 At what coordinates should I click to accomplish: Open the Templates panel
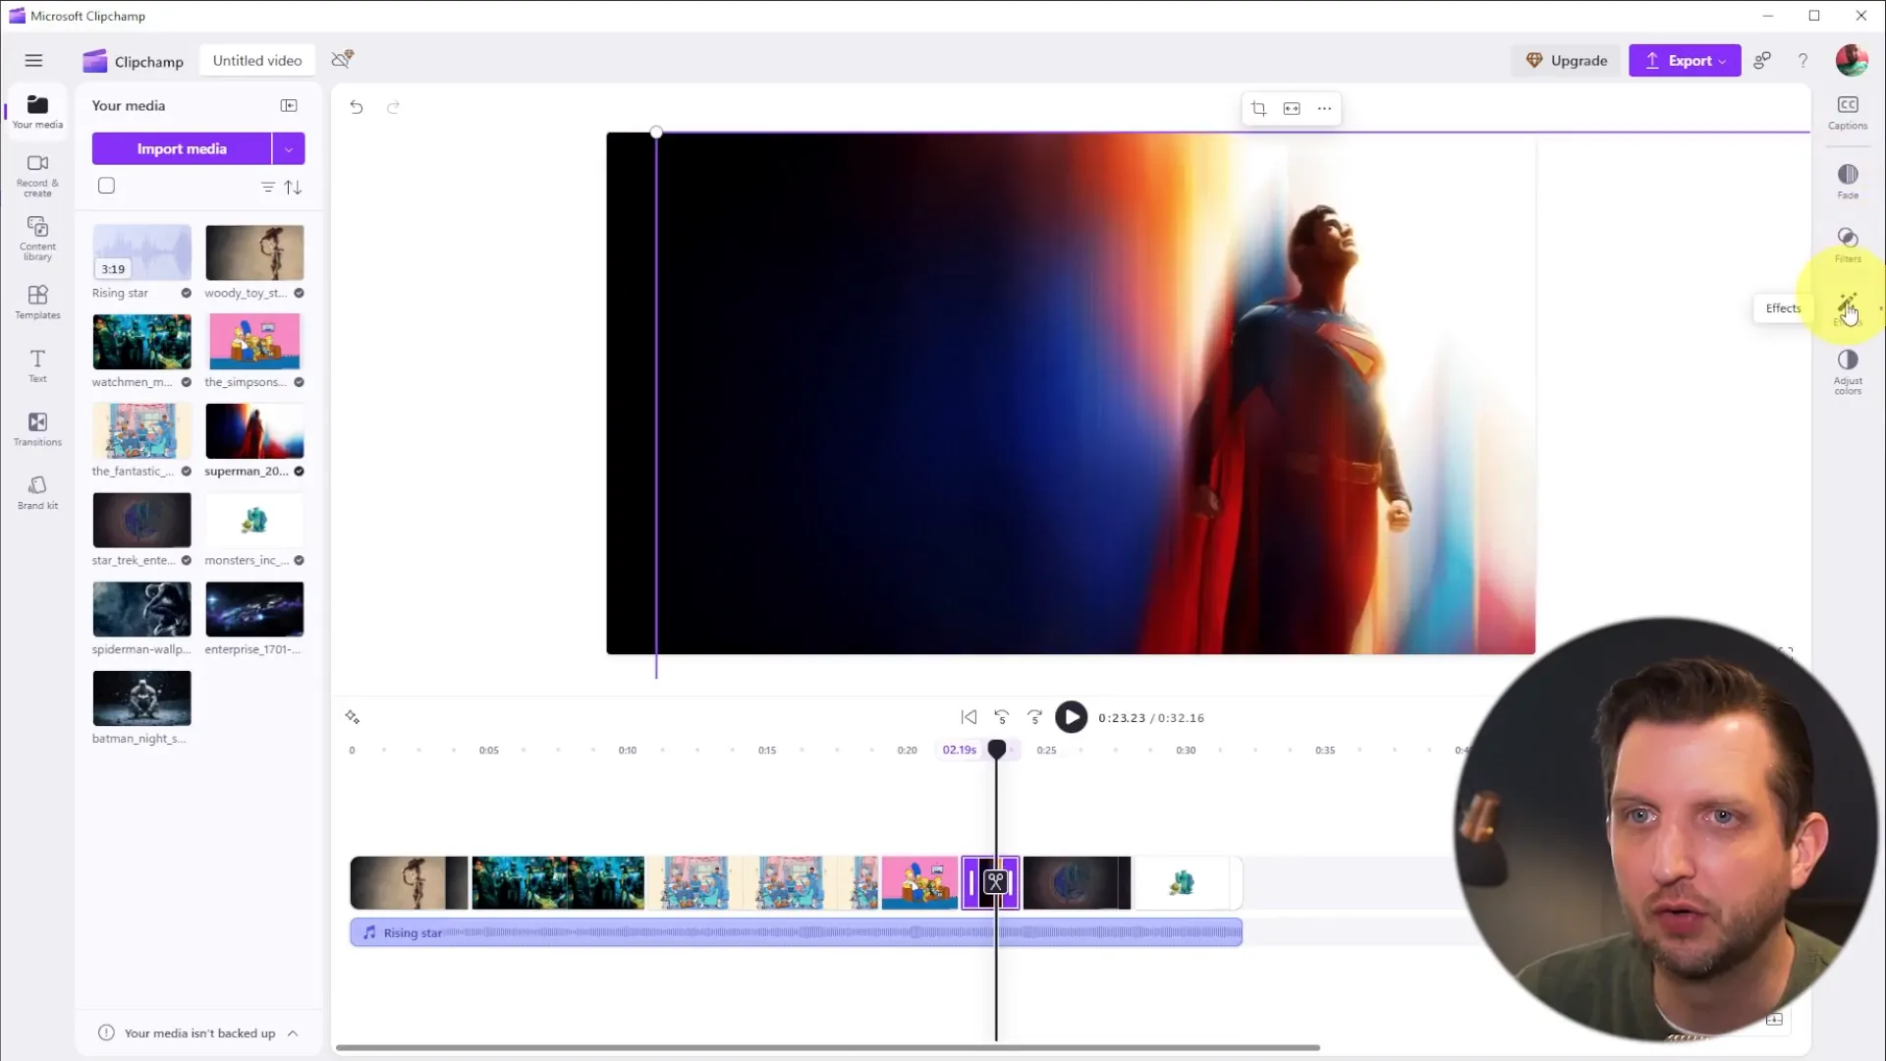click(37, 303)
